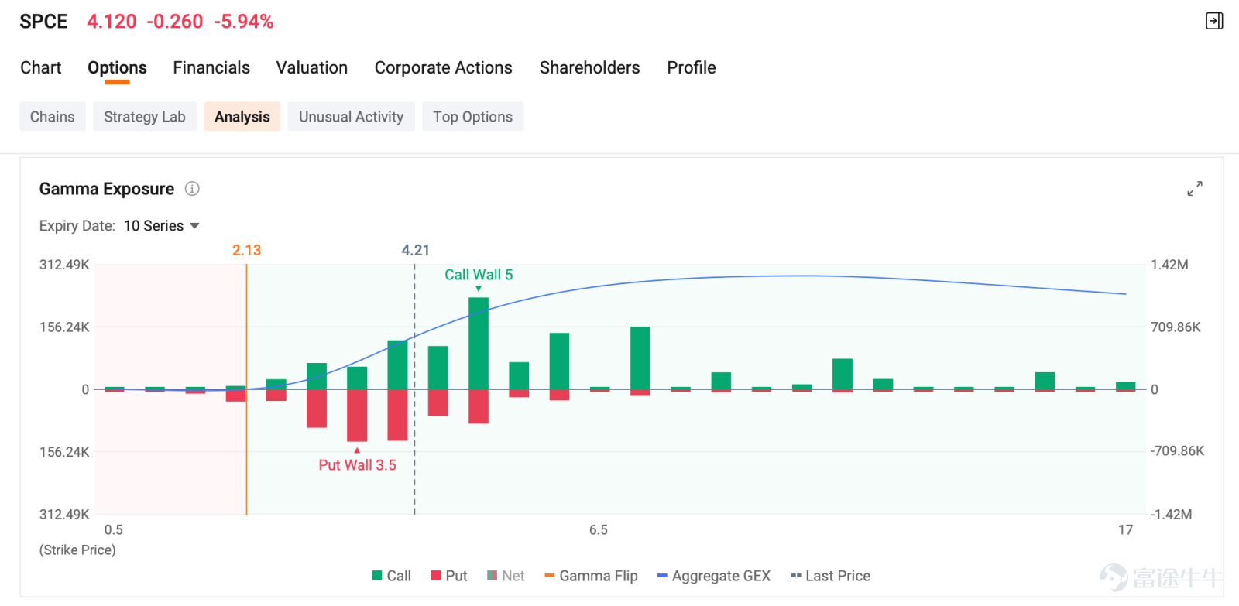Select the Chains sub-tab
Viewport: 1239px width, 606px height.
[x=53, y=117]
